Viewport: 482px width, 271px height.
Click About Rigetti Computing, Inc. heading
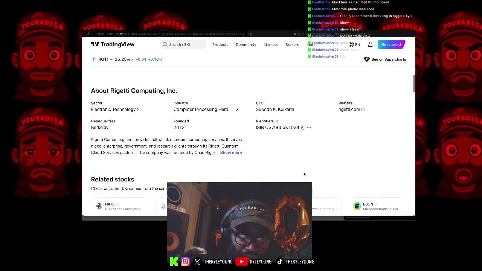click(134, 91)
